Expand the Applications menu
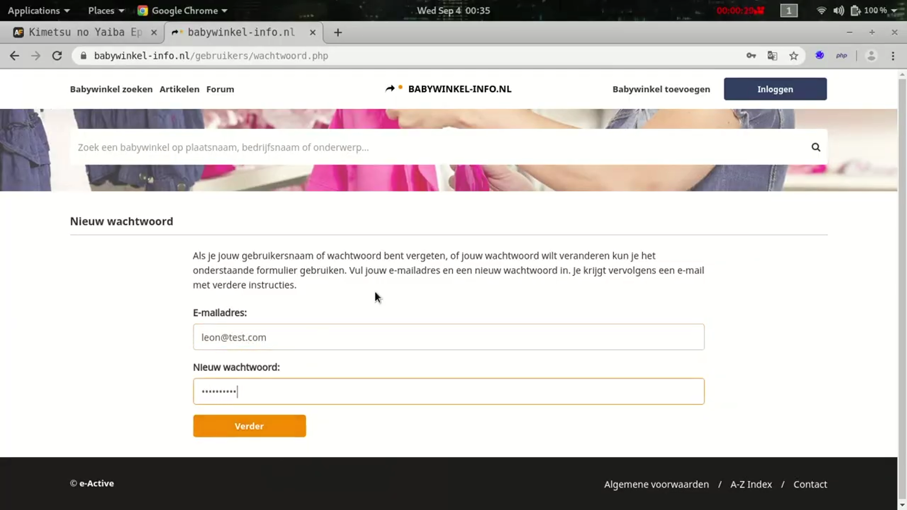Viewport: 907px width, 510px height. tap(38, 10)
